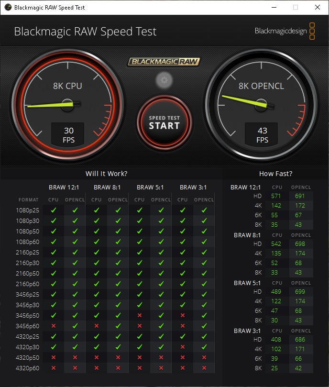Click the 4320p60 format row label
The image size is (329, 387).
pyautogui.click(x=27, y=368)
